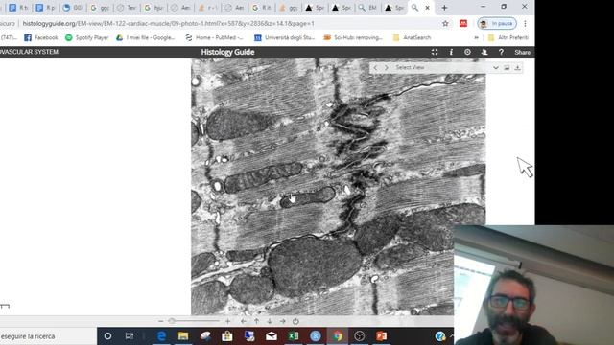Viewport: 614px width, 345px height.
Task: Open the 'In pausa' profile button
Action: pyautogui.click(x=497, y=23)
